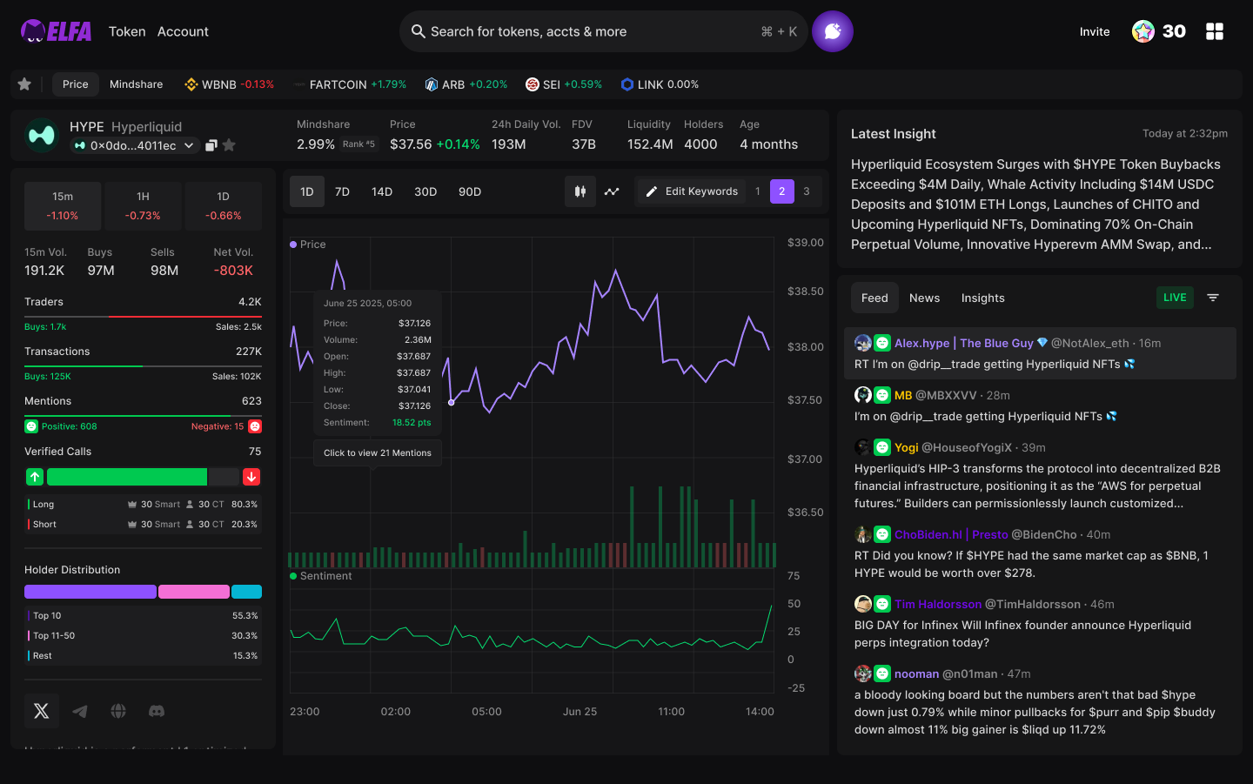
Task: Open the Telegram social link
Action: [x=80, y=711]
